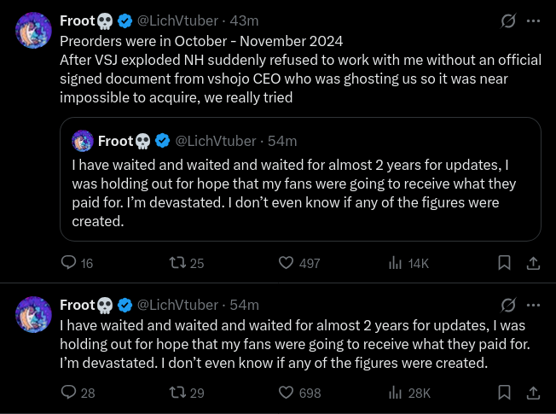Bookmark the 43m Preorders tweet
This screenshot has height=414, width=556.
point(504,263)
